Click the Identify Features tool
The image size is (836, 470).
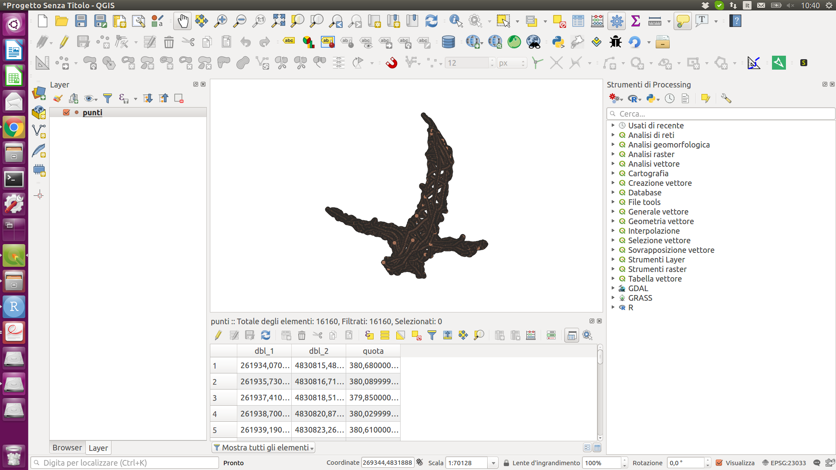point(455,21)
